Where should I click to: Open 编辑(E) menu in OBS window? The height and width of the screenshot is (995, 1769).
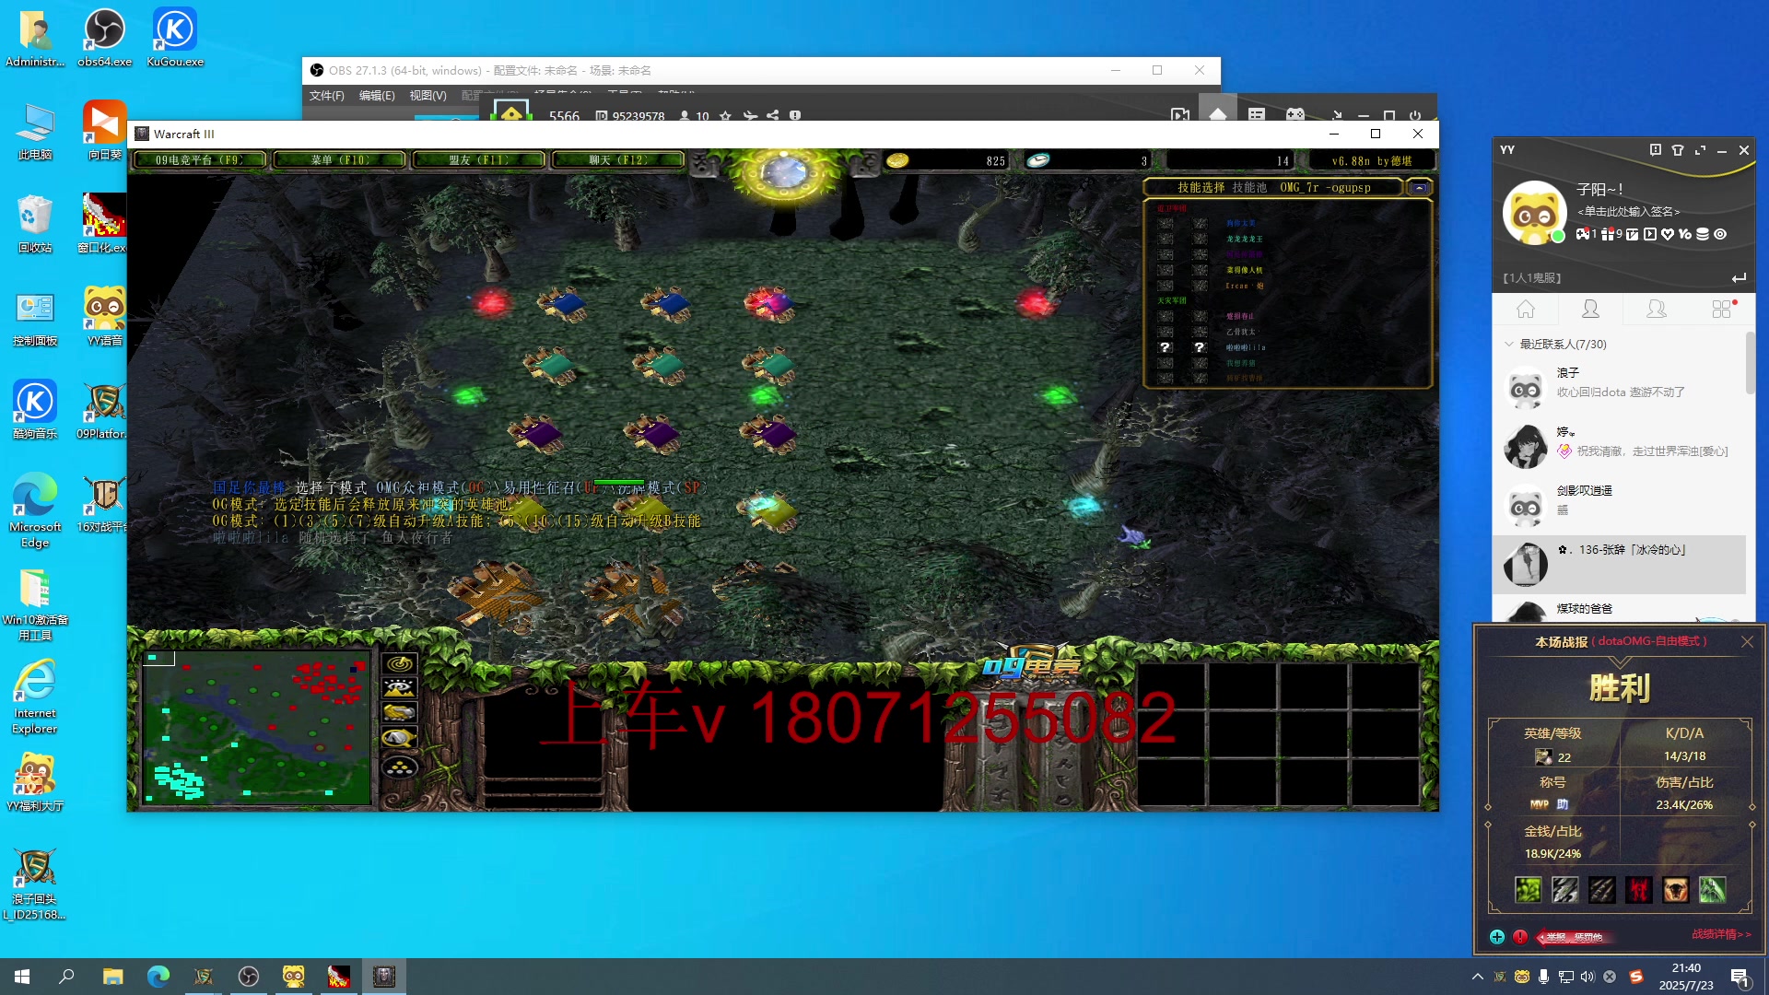(377, 96)
